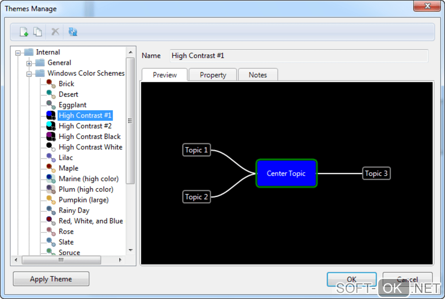
Task: Click the Rainy Day theme icon
Action: pos(51,210)
